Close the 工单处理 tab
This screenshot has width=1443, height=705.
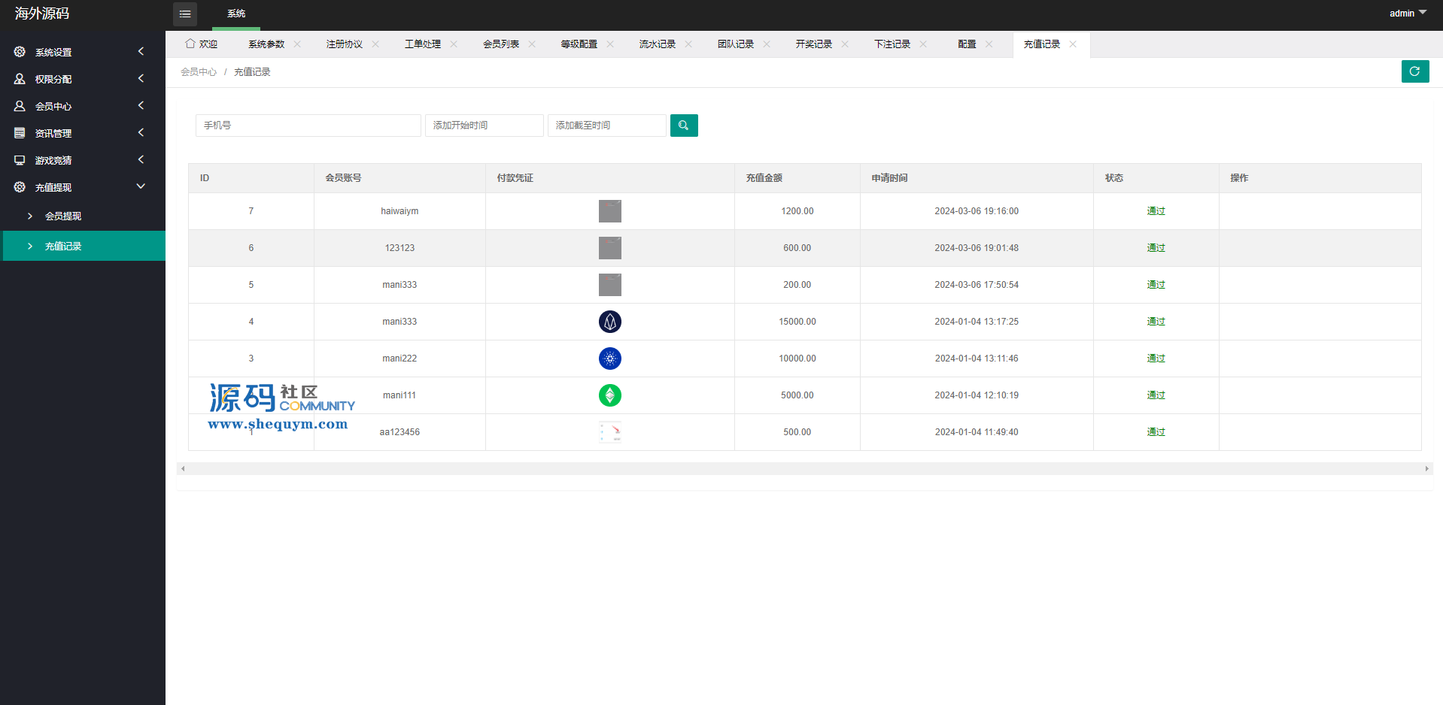454,44
